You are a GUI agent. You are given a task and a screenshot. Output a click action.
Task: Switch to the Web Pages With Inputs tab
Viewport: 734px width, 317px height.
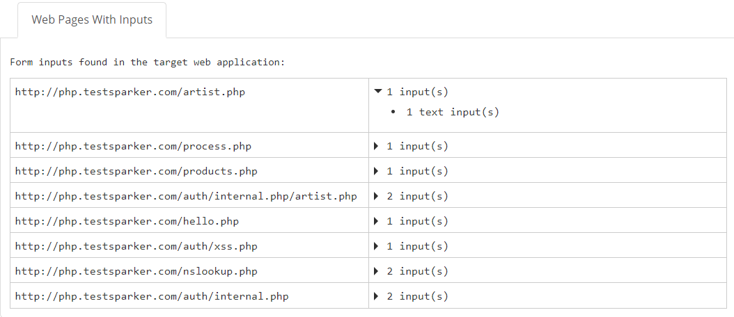point(92,19)
